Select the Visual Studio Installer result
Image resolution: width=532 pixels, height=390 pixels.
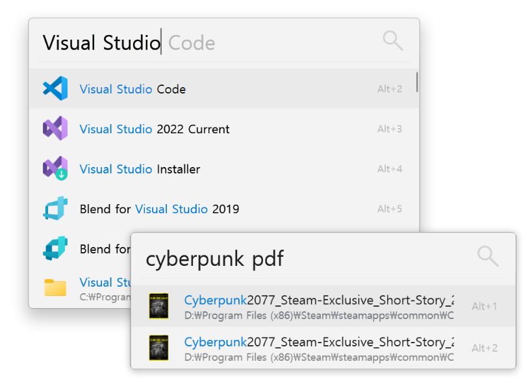pyautogui.click(x=224, y=169)
